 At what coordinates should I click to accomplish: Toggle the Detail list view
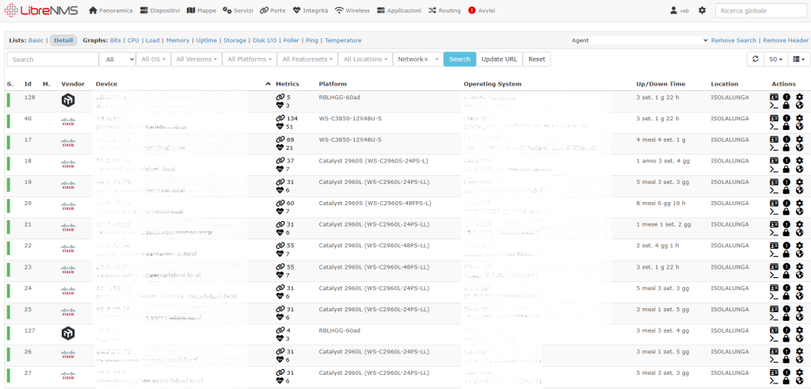pyautogui.click(x=63, y=40)
